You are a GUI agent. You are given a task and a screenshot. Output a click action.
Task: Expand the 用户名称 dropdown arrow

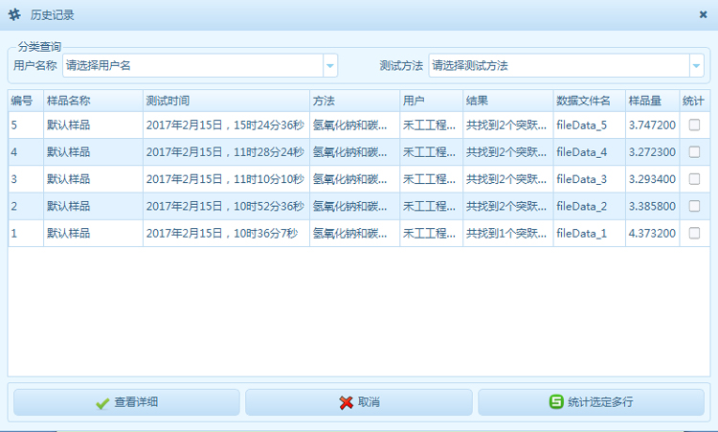click(x=330, y=66)
